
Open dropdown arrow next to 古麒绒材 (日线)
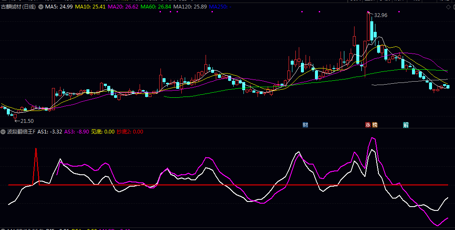point(40,7)
